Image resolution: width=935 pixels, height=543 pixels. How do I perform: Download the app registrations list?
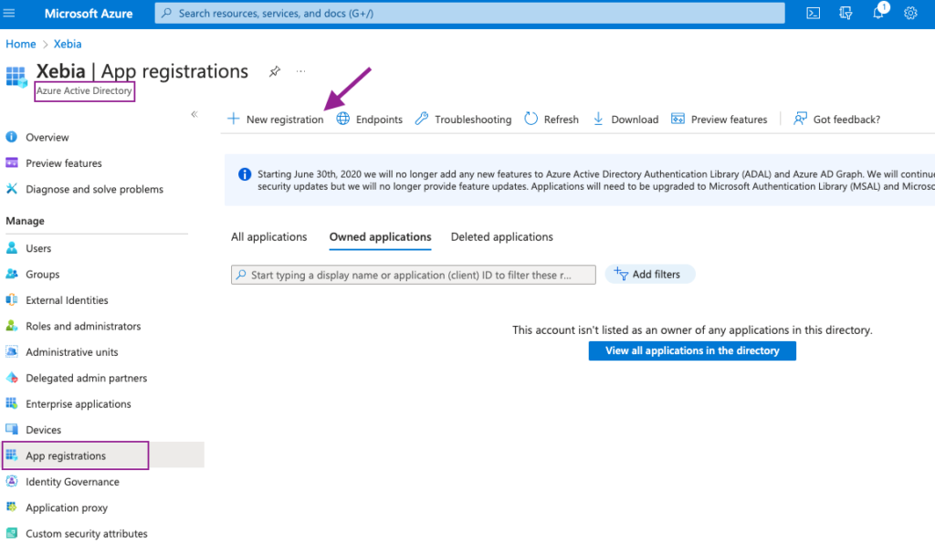(625, 120)
